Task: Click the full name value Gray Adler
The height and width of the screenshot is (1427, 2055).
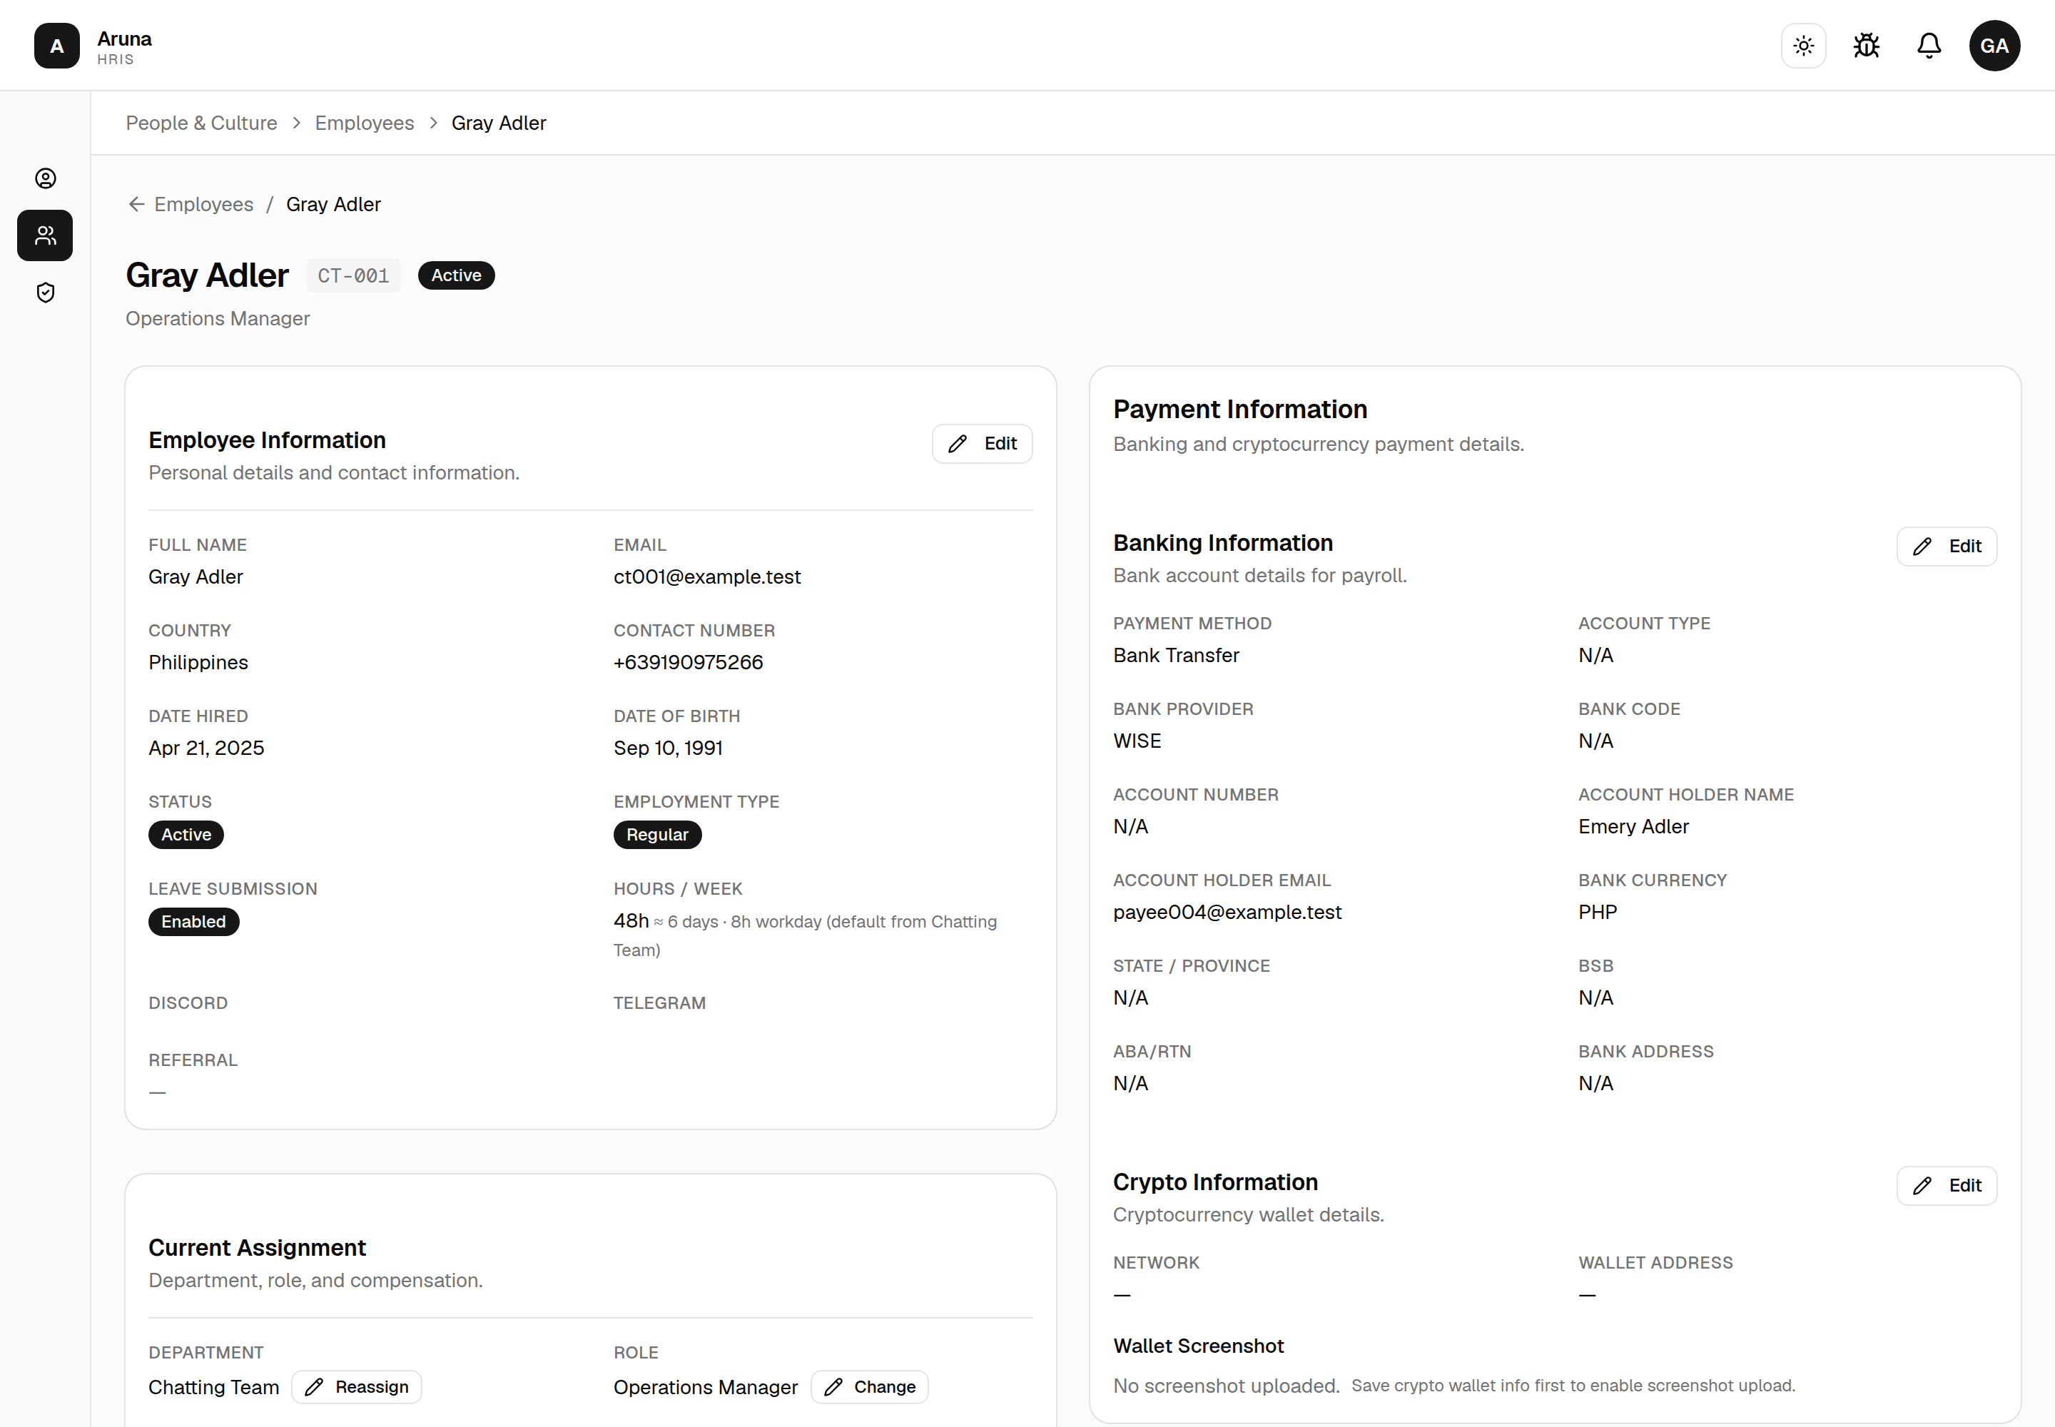Action: tap(196, 577)
